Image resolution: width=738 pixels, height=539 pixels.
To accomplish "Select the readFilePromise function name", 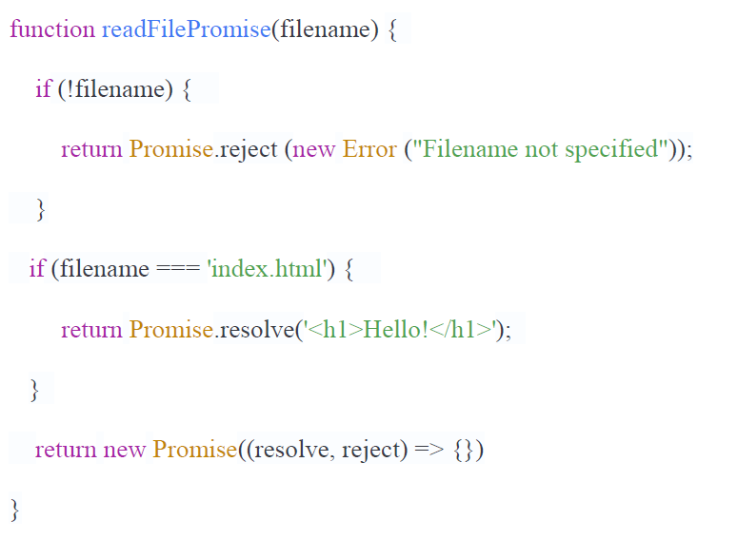I will (x=187, y=29).
